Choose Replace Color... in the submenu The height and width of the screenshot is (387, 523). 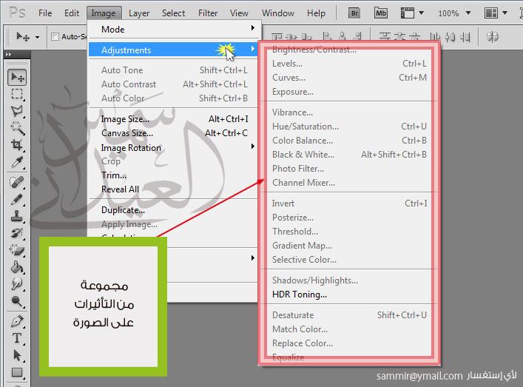[x=349, y=343]
